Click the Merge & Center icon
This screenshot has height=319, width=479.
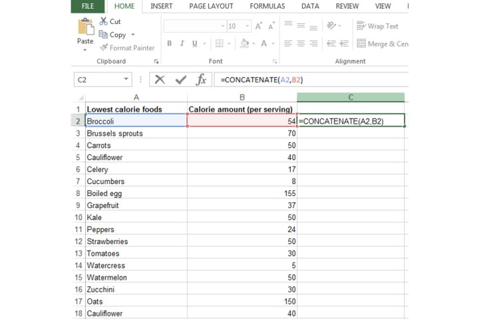tap(362, 44)
